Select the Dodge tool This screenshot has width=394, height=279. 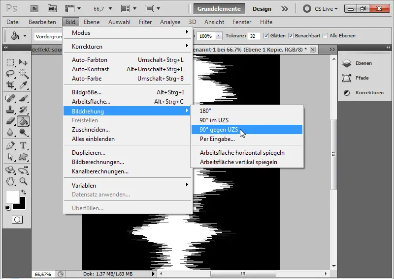[23, 132]
